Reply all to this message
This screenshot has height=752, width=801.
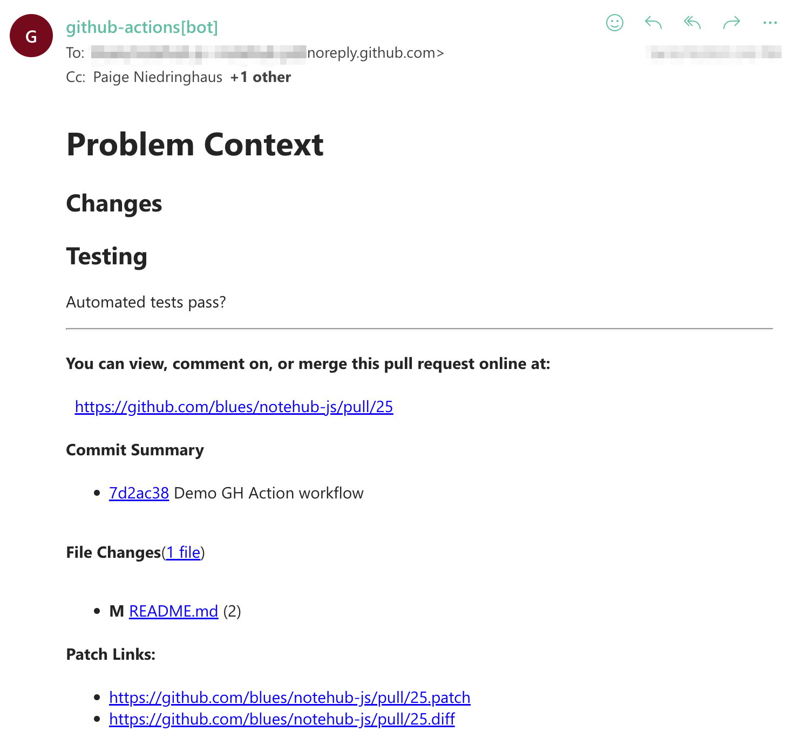[x=691, y=23]
